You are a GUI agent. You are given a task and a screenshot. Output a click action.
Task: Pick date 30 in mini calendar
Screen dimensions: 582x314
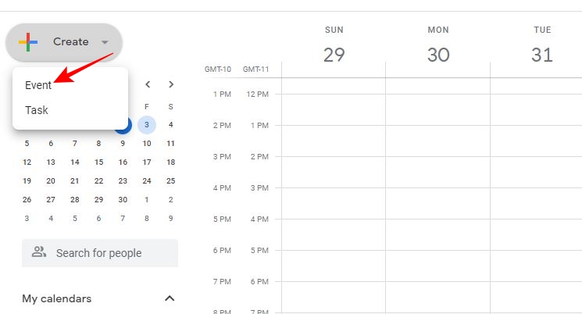123,199
